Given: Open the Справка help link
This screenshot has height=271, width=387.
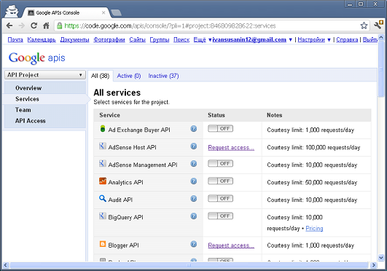Looking at the screenshot, I should point(347,39).
